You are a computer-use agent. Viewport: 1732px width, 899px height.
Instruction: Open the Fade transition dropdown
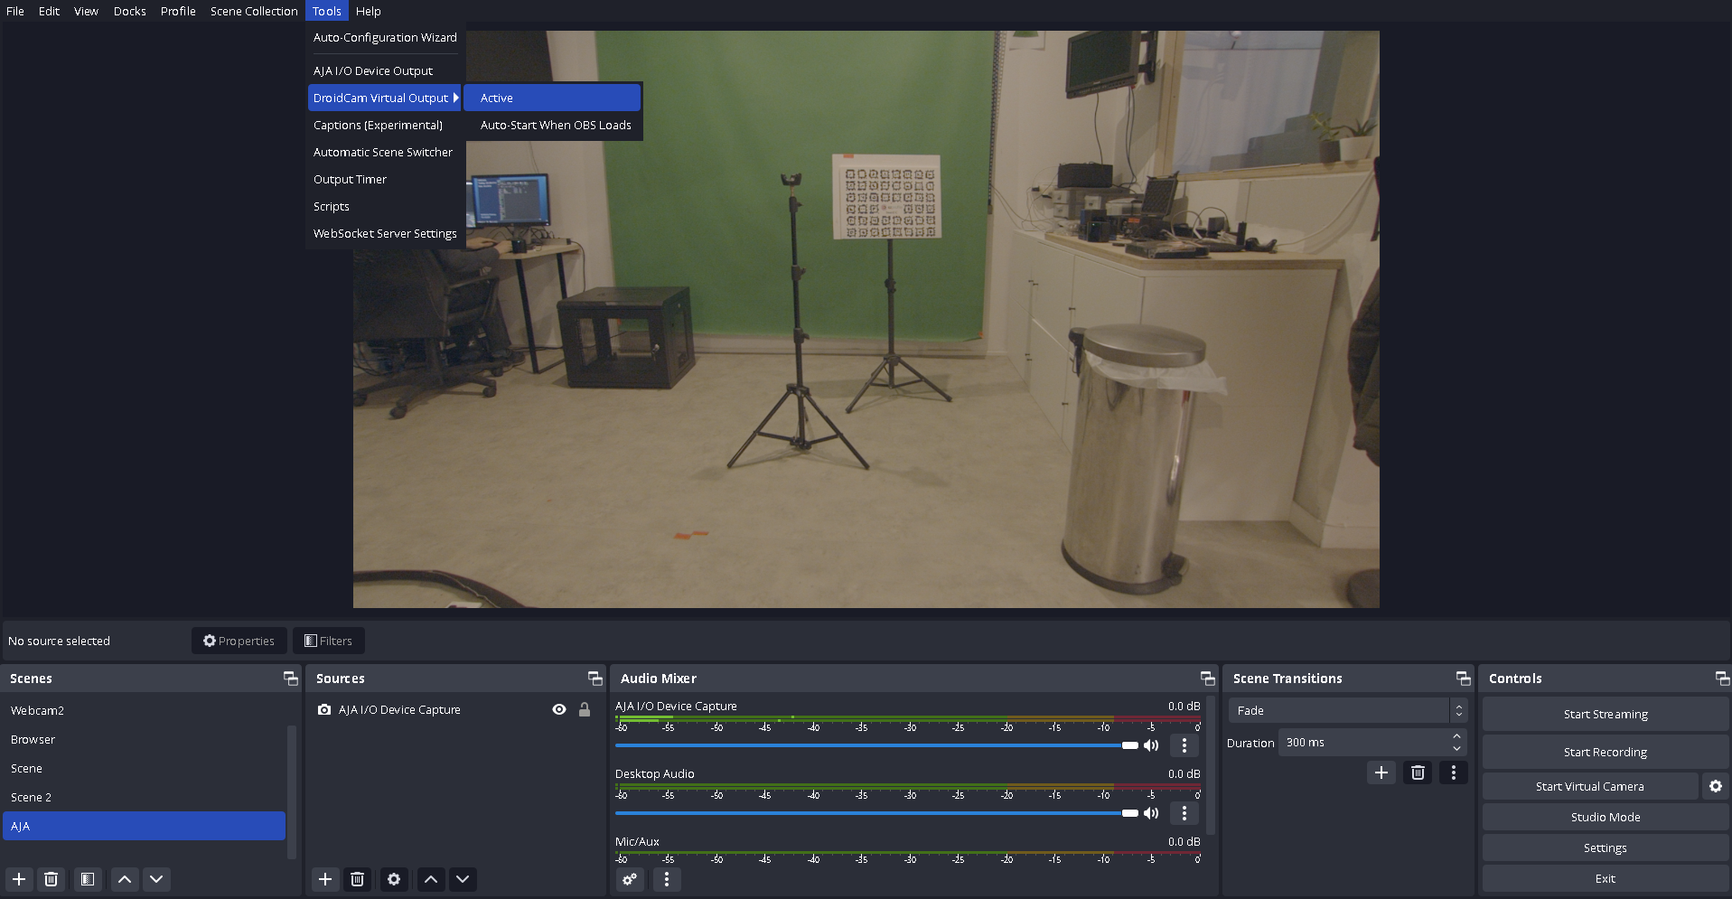point(1347,711)
